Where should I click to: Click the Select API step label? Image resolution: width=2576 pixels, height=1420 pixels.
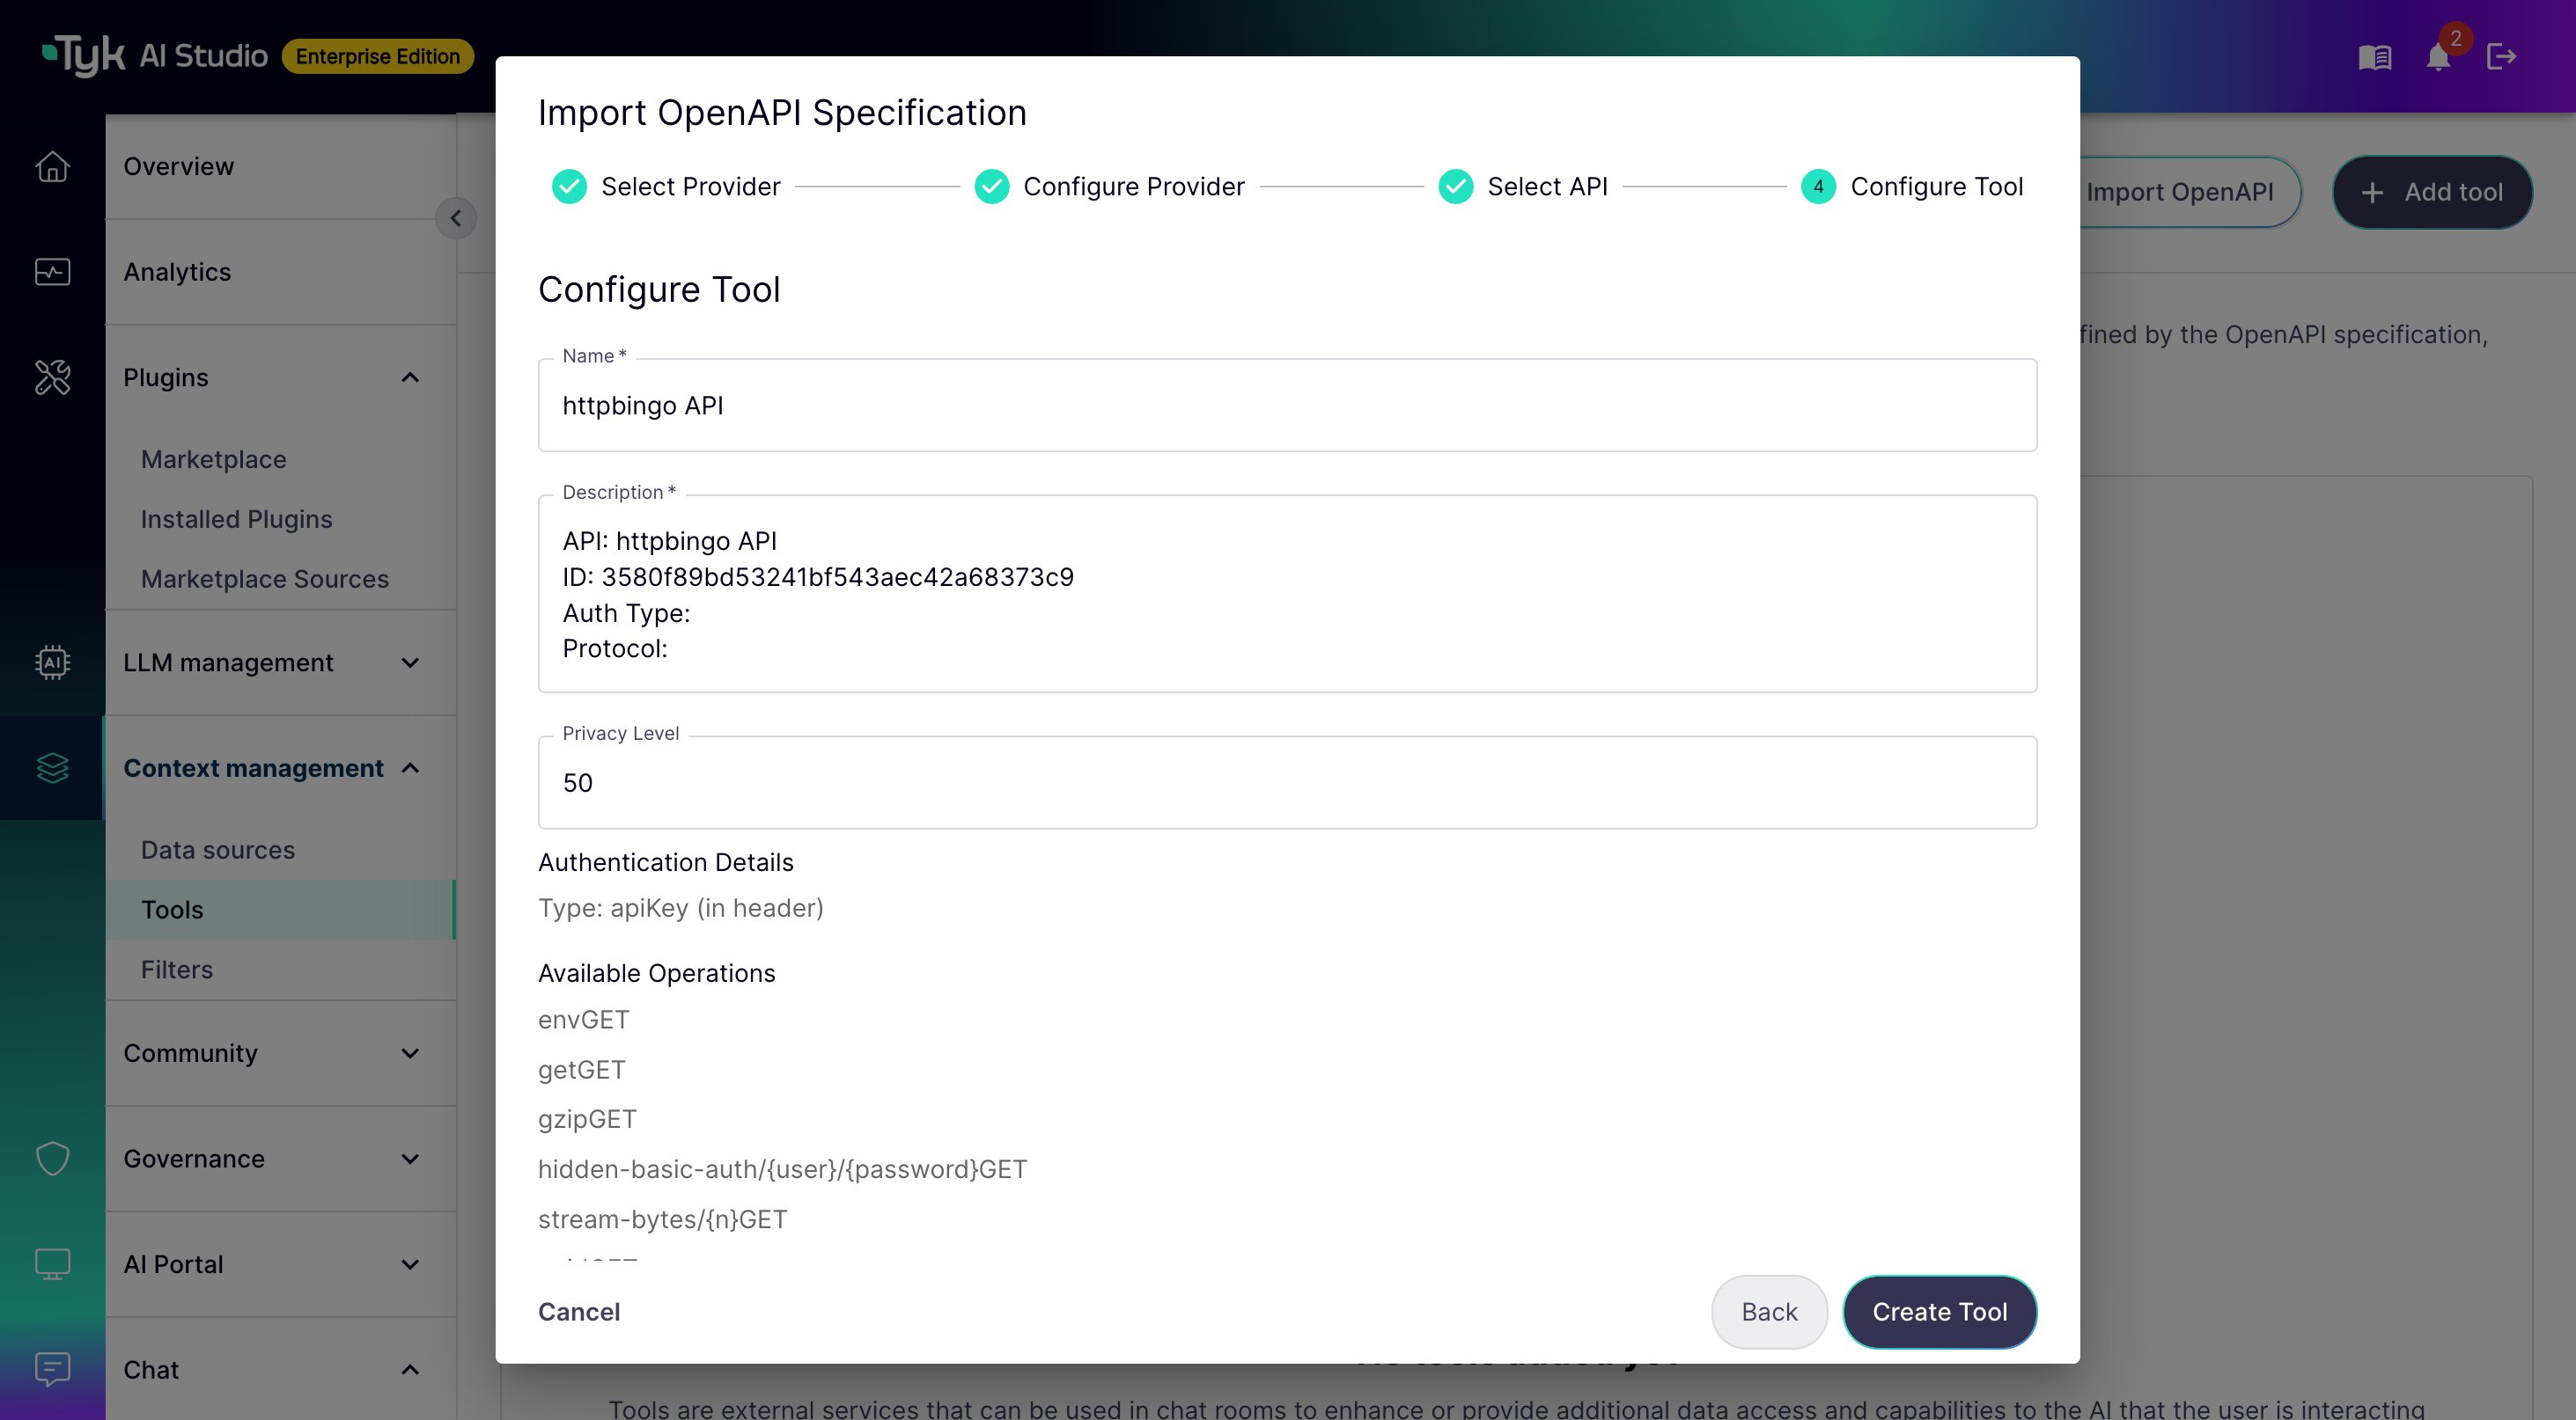click(x=1547, y=187)
